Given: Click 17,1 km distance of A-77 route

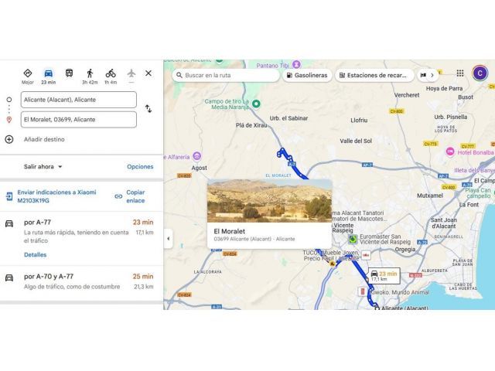Looking at the screenshot, I should pyautogui.click(x=145, y=233).
